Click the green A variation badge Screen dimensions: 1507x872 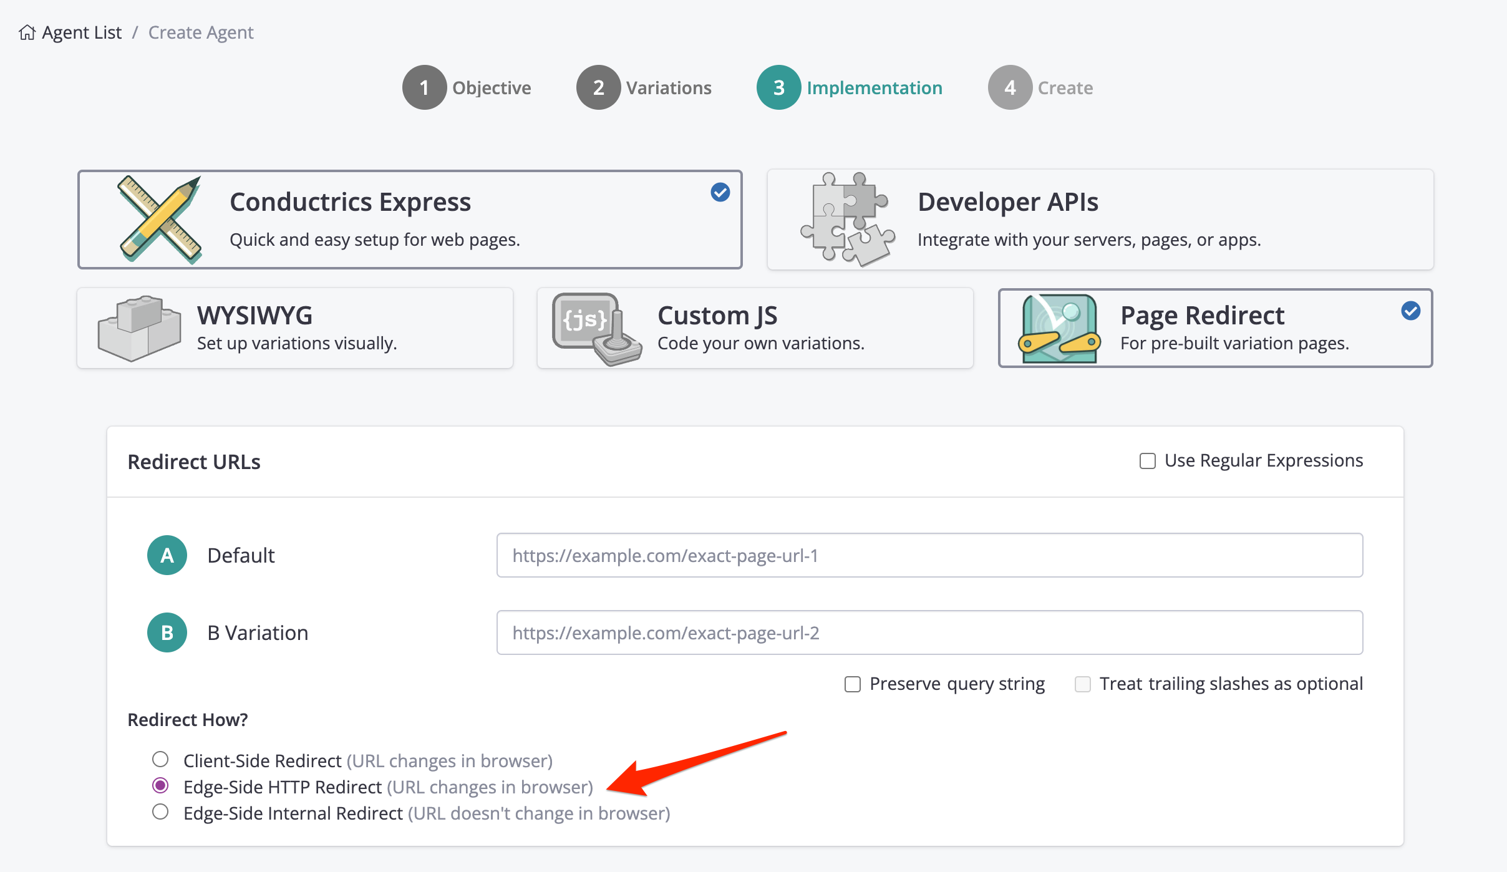pyautogui.click(x=167, y=555)
